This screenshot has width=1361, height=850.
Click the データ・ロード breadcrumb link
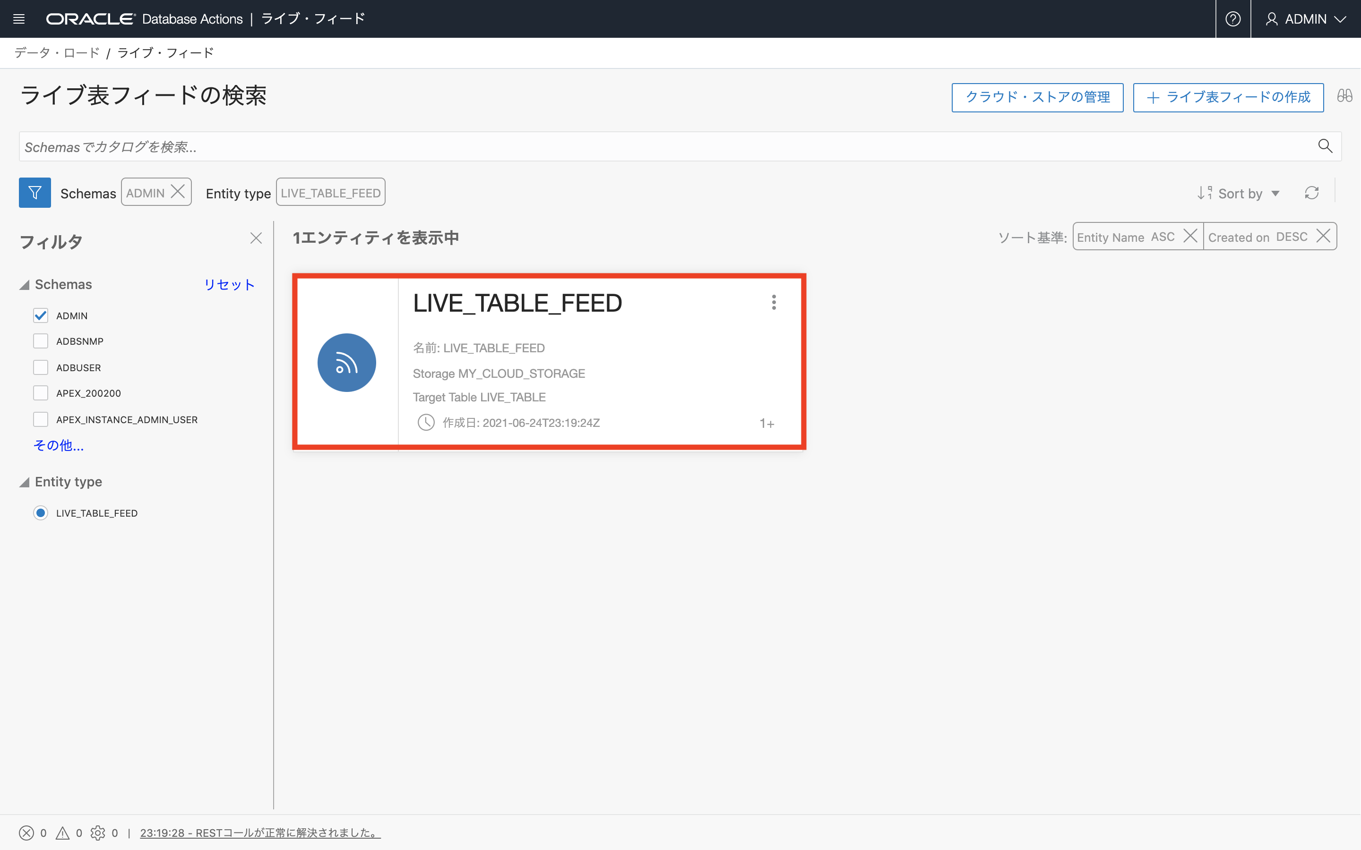(x=57, y=53)
